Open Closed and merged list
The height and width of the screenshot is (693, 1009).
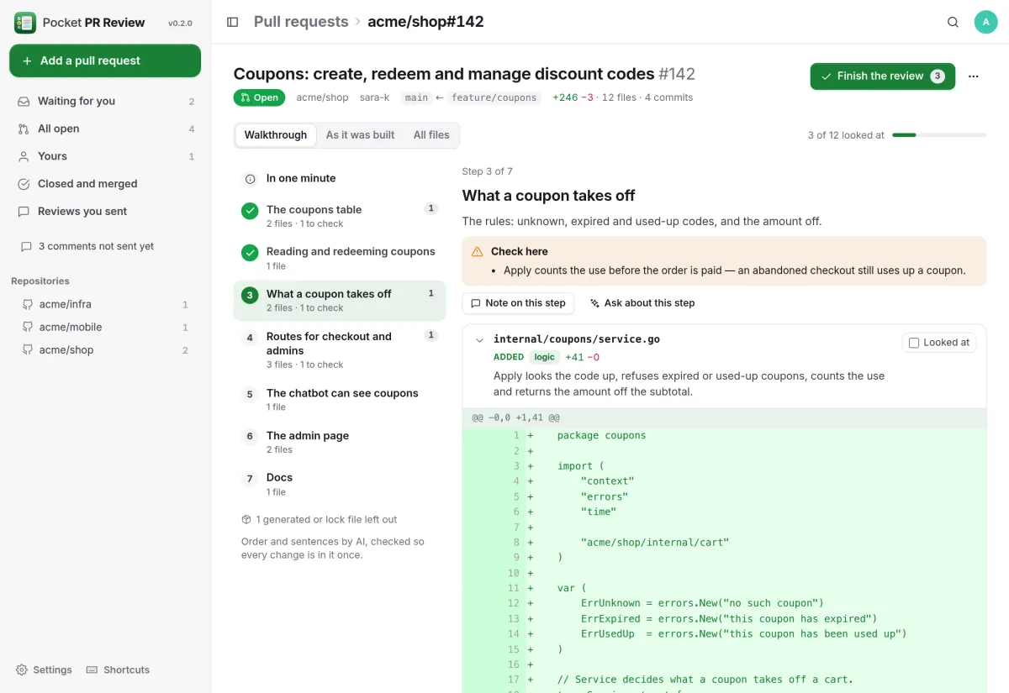pos(105,184)
